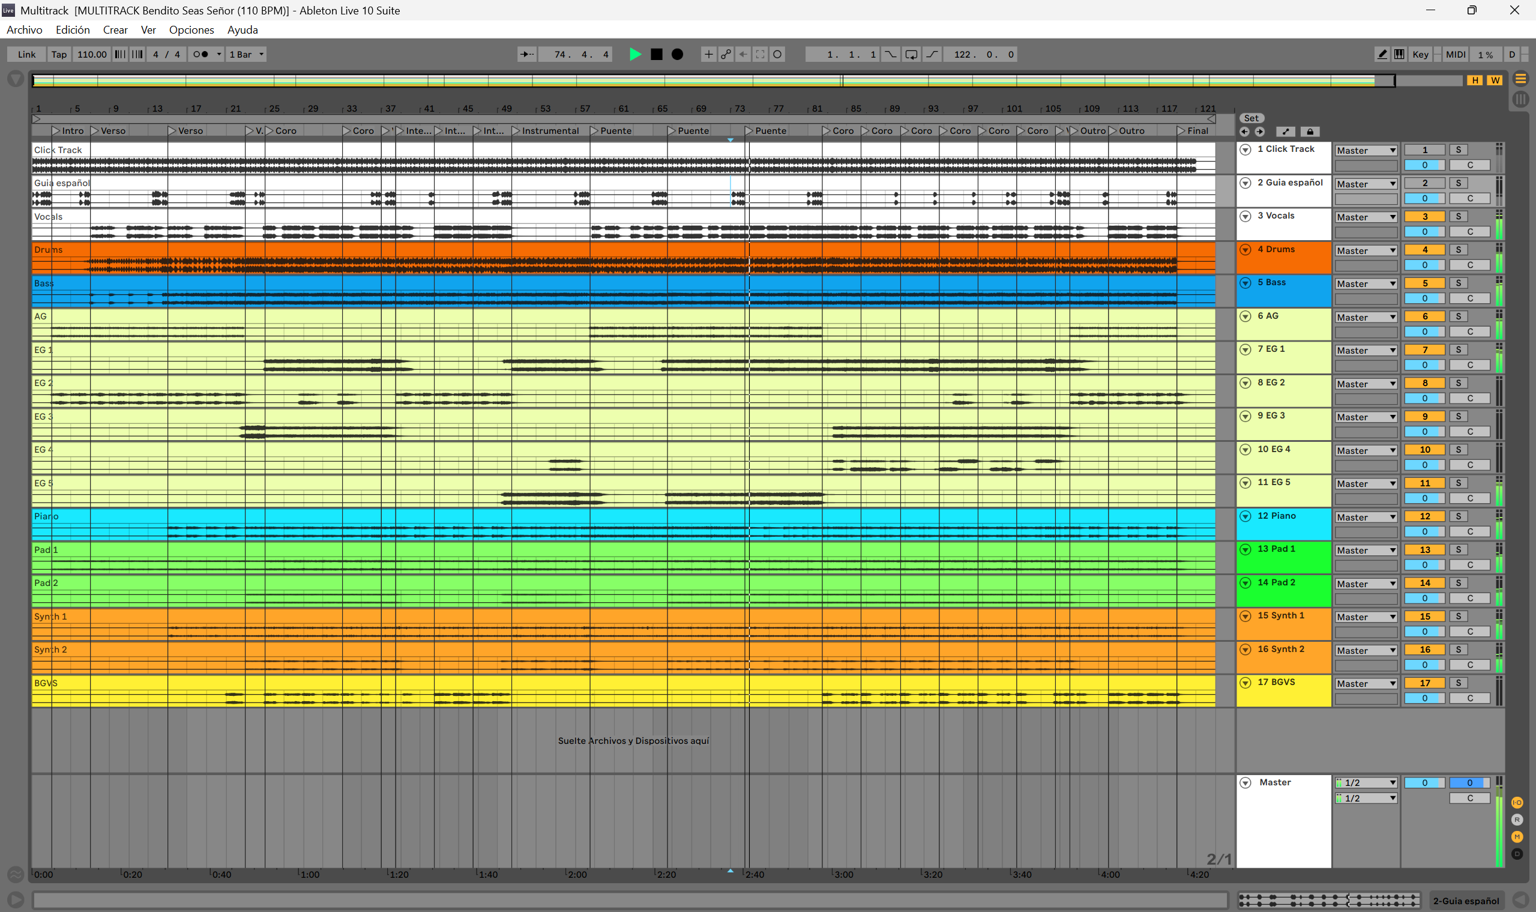
Task: Adjust Drums track volume field
Action: coord(1425,265)
